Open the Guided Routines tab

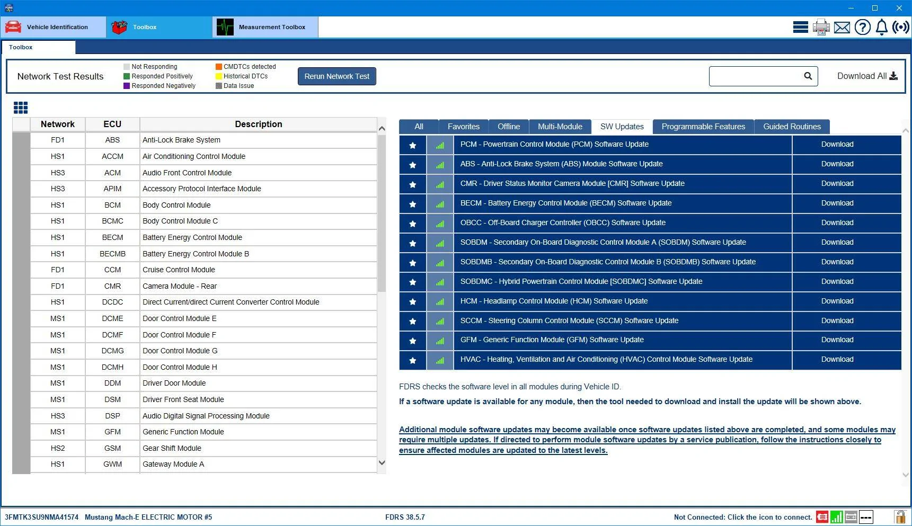pyautogui.click(x=792, y=127)
